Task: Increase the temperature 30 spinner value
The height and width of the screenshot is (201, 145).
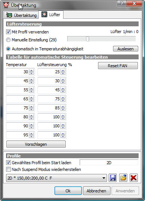Action: click(x=32, y=70)
